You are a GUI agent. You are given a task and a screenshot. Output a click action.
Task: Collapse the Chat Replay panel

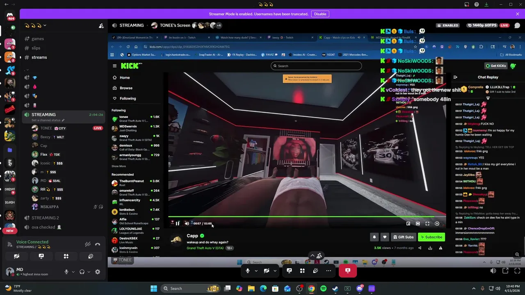click(455, 77)
